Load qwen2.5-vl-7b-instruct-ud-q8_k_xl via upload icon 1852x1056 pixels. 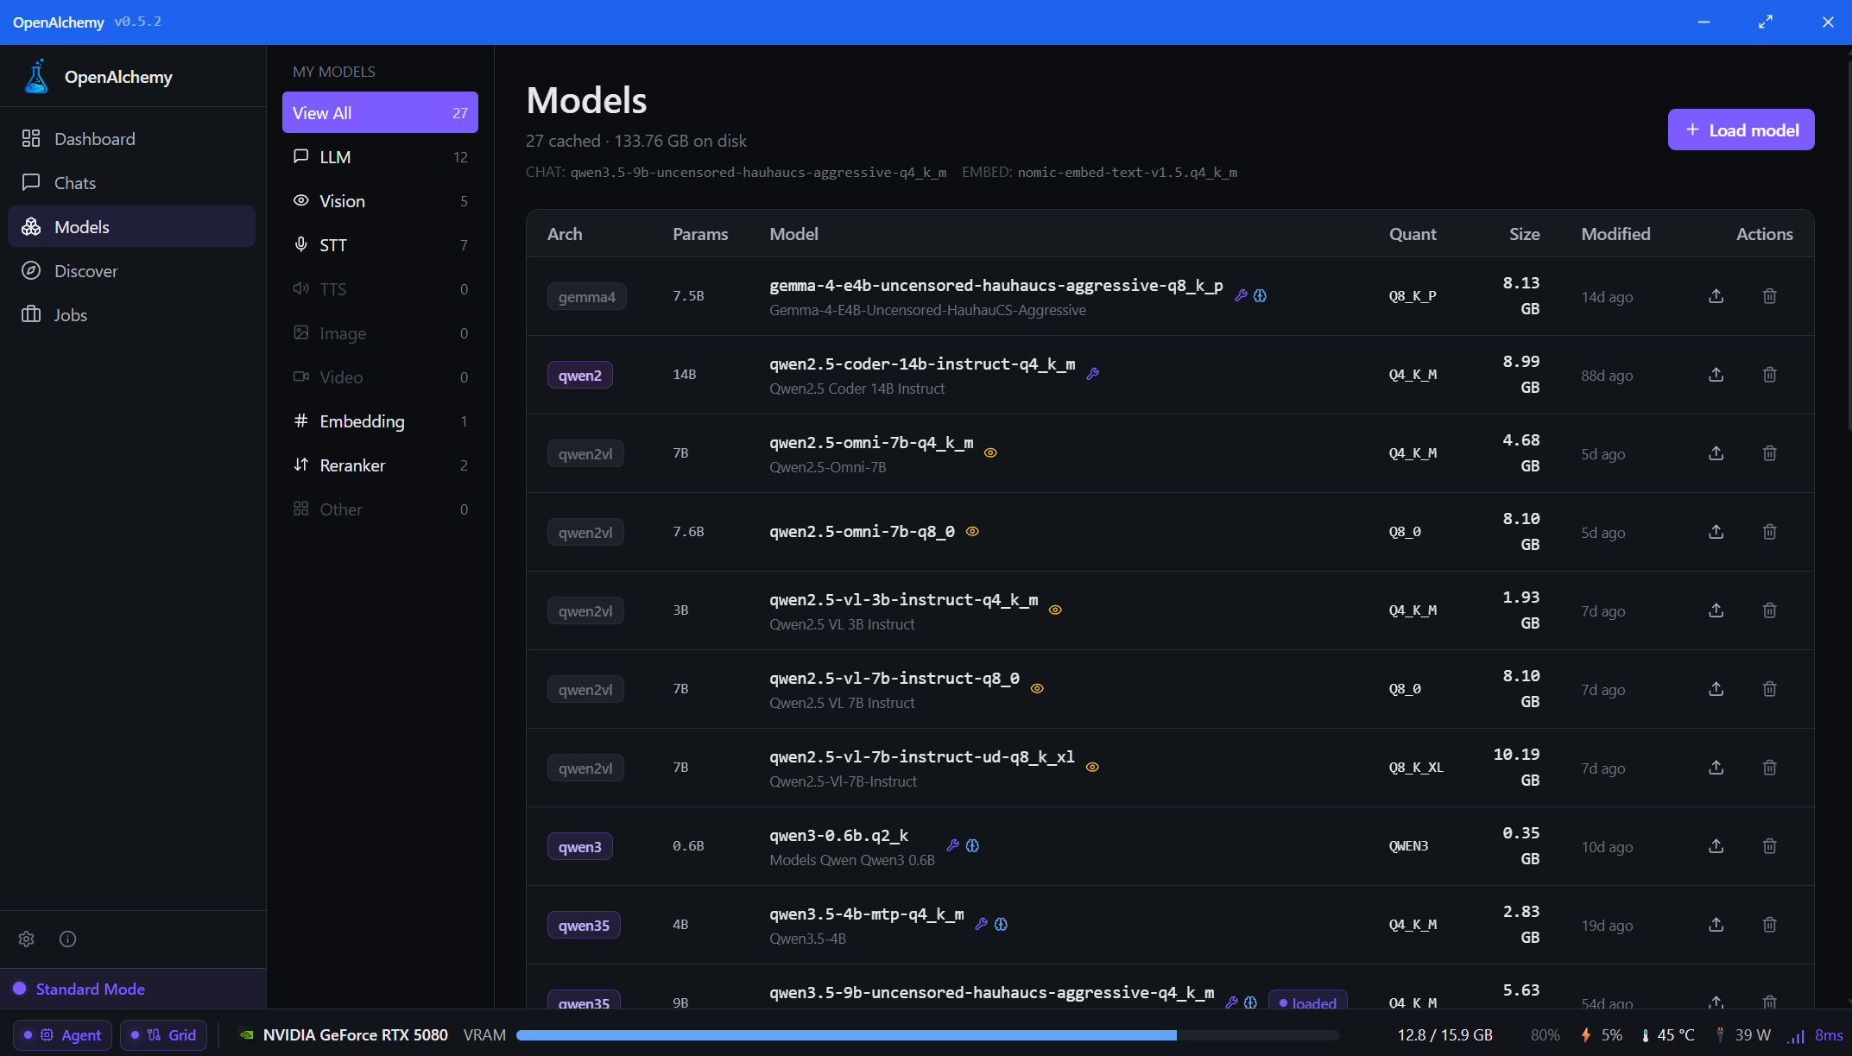(1716, 768)
